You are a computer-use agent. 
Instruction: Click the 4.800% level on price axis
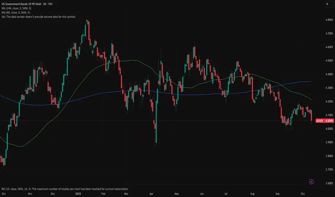pos(329,20)
